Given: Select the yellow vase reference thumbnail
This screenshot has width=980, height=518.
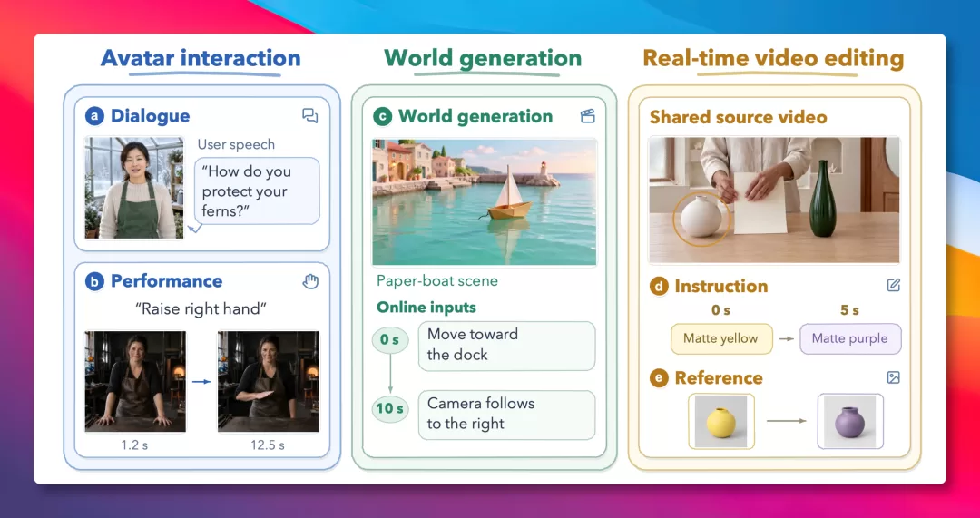Looking at the screenshot, I should tap(721, 421).
